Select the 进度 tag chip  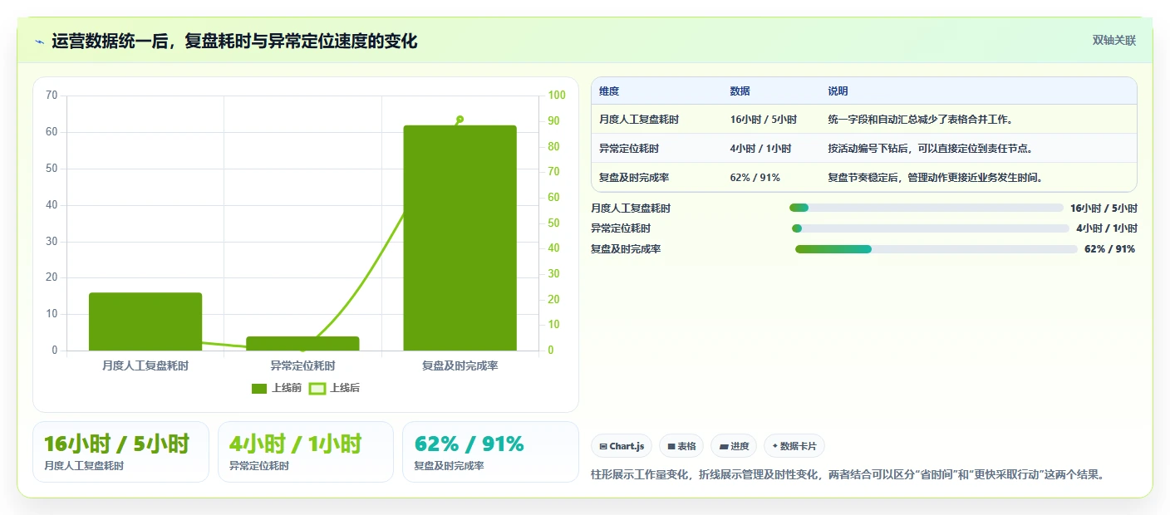pos(734,446)
